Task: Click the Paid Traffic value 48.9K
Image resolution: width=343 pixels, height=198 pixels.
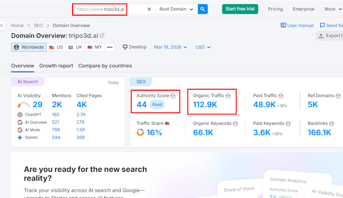Action: pyautogui.click(x=264, y=105)
